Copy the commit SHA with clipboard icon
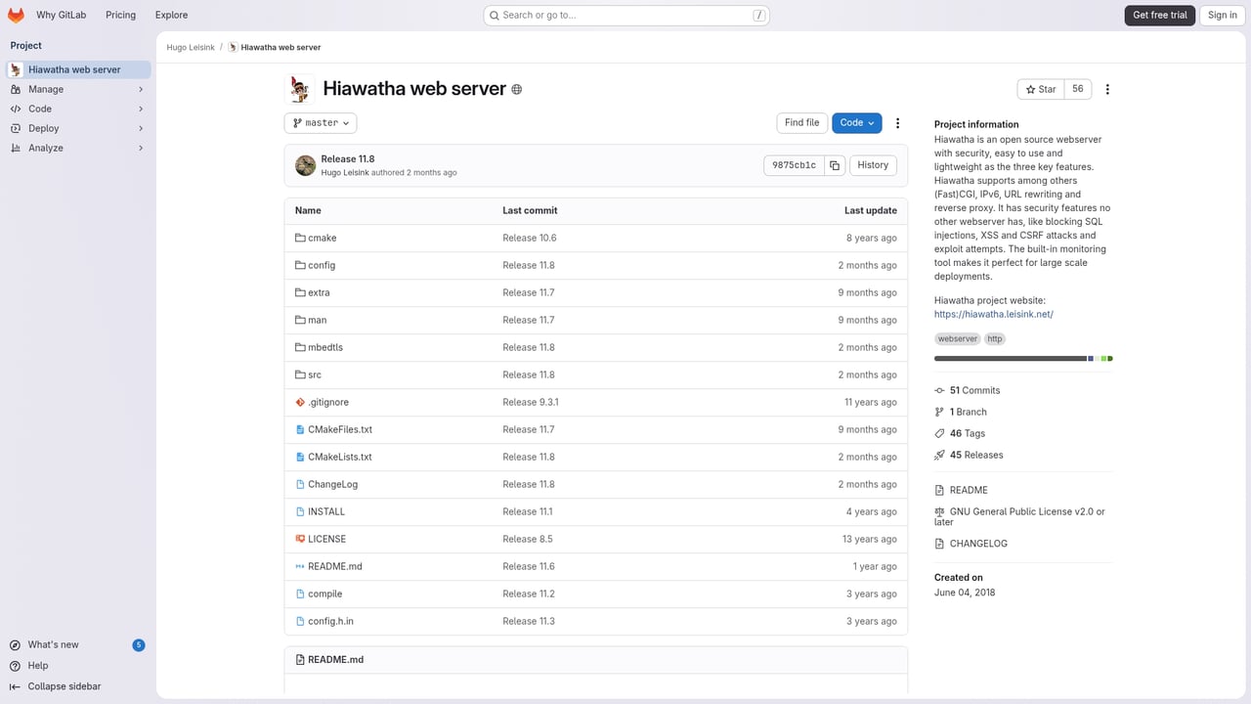This screenshot has height=704, width=1251. point(835,165)
